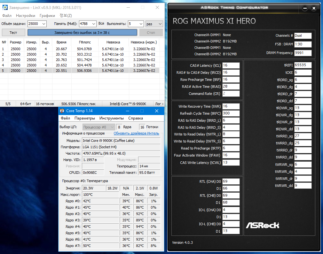Close the ASRock Timing Configurator window
Image resolution: width=323 pixels, height=254 pixels.
pyautogui.click(x=314, y=8)
